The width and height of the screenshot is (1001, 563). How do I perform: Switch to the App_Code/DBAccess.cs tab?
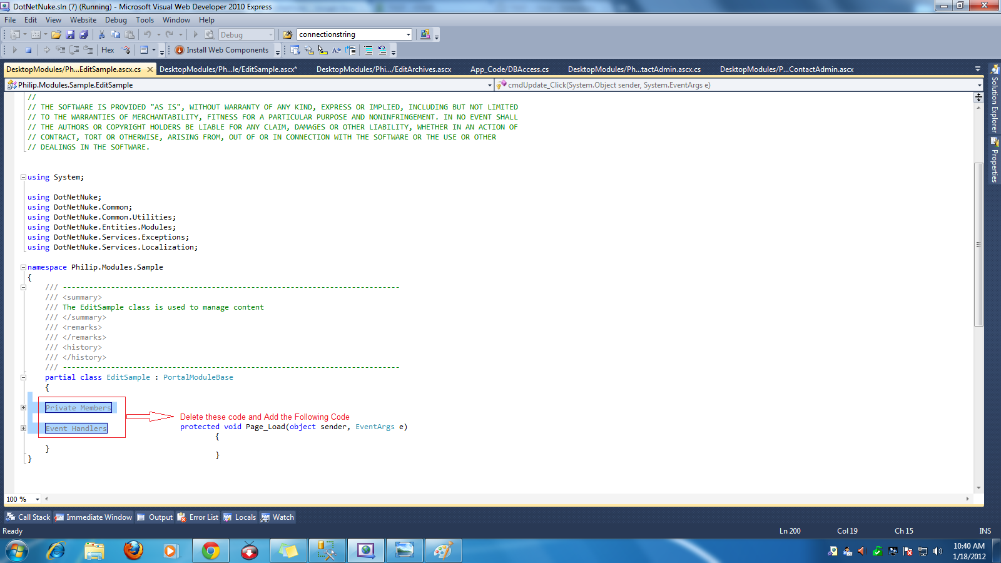(x=509, y=69)
